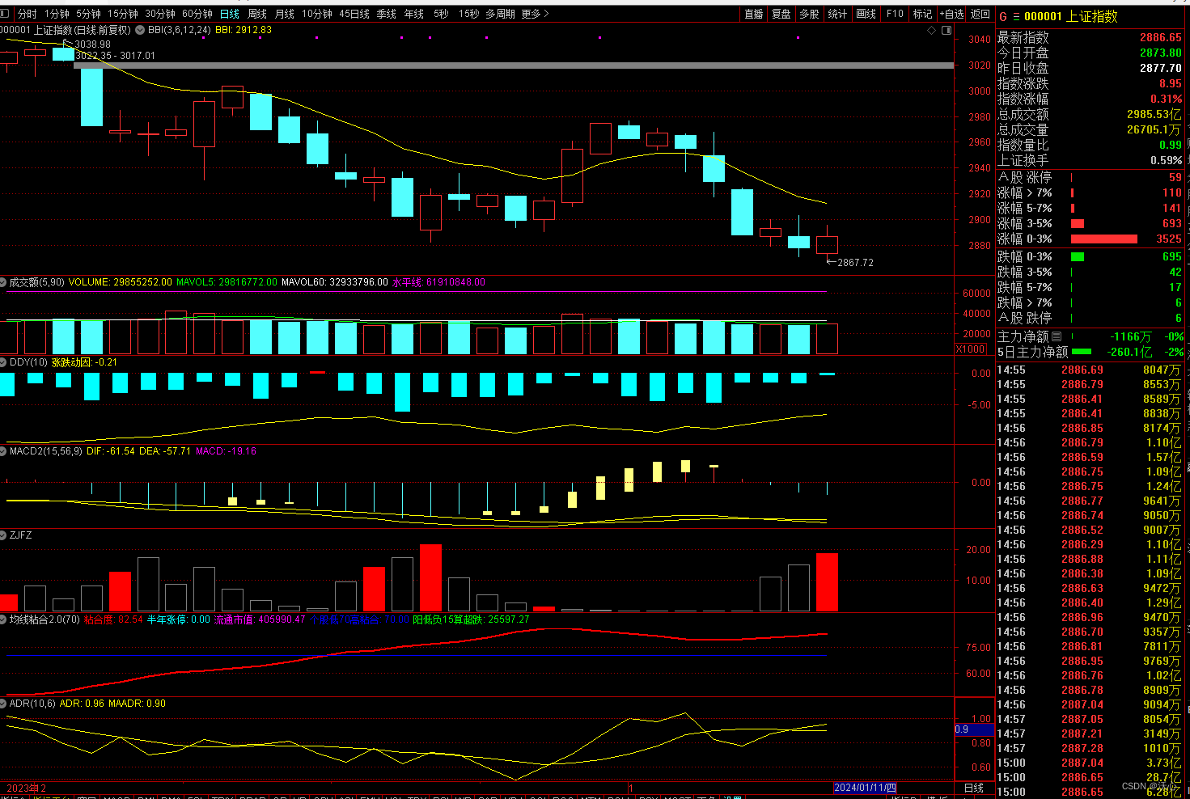Screen dimensions: 1190x799
Task: Click the 涨跌动因: -0.21 label
Action: (x=84, y=362)
